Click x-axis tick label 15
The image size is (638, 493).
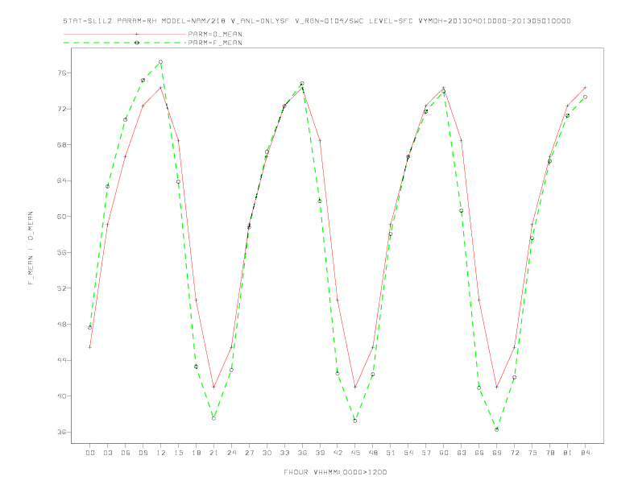(178, 453)
